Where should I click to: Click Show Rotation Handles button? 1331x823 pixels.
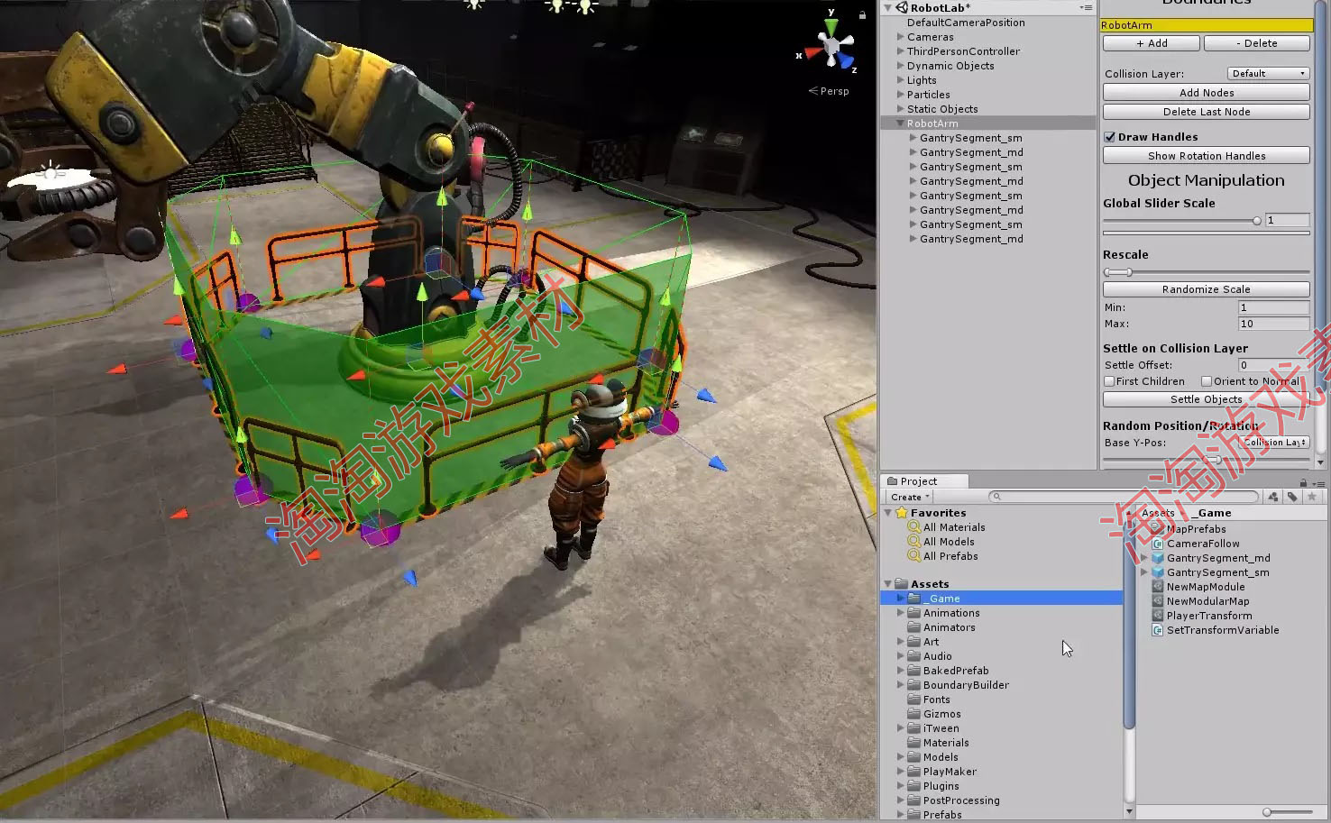click(1207, 156)
